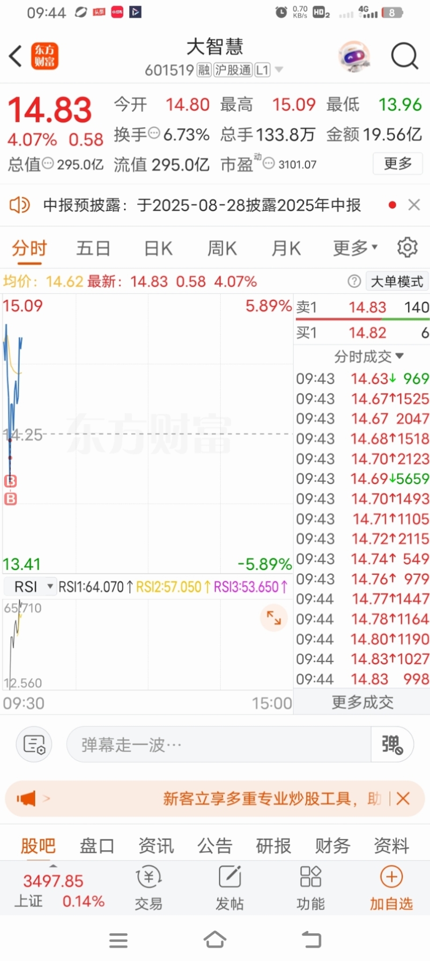Open the 盘口 tab
430x961 pixels.
(97, 846)
